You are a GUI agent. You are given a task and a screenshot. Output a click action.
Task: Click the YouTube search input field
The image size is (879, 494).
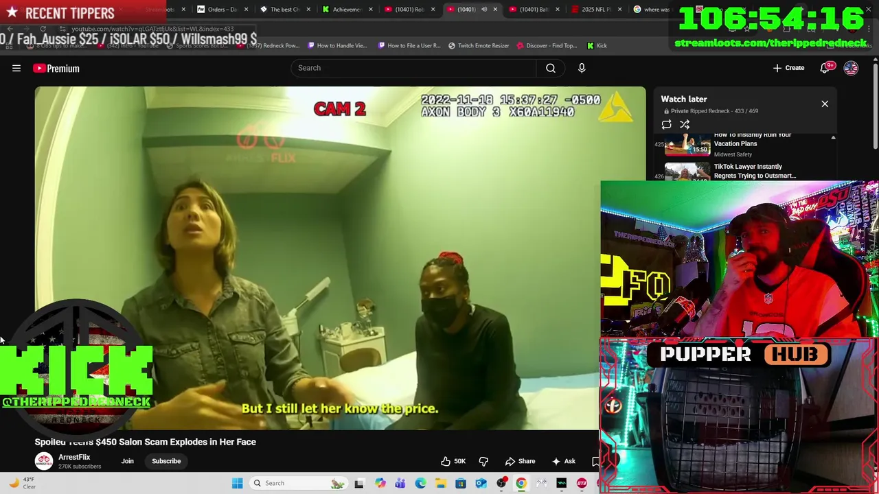point(413,68)
